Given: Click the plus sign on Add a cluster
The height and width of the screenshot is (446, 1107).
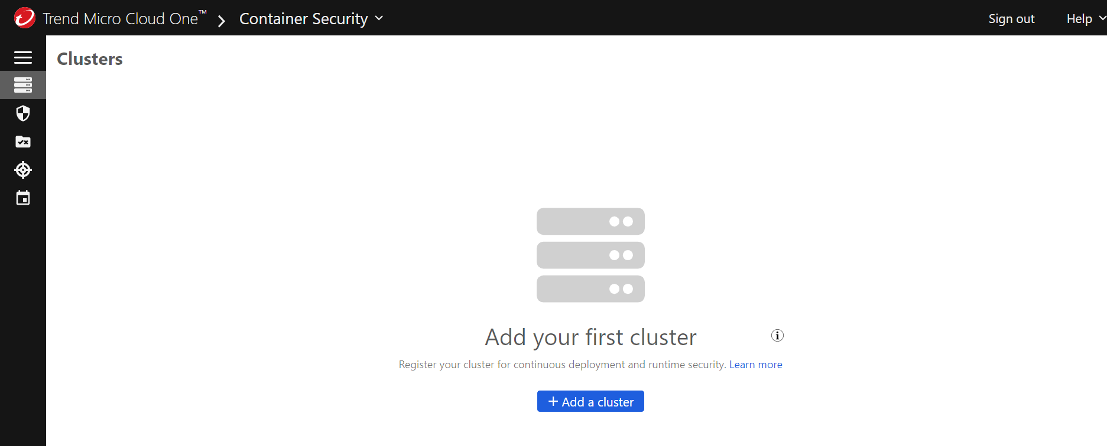Looking at the screenshot, I should coord(553,402).
